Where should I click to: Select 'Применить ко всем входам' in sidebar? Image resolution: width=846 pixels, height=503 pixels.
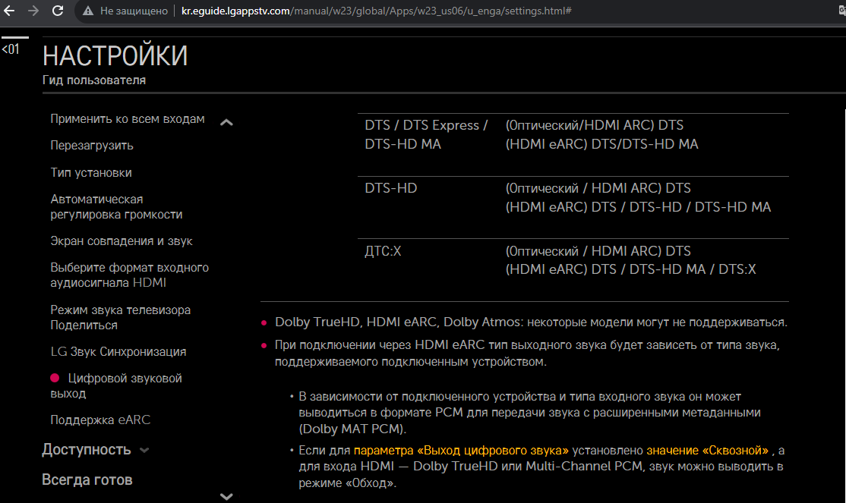point(128,119)
